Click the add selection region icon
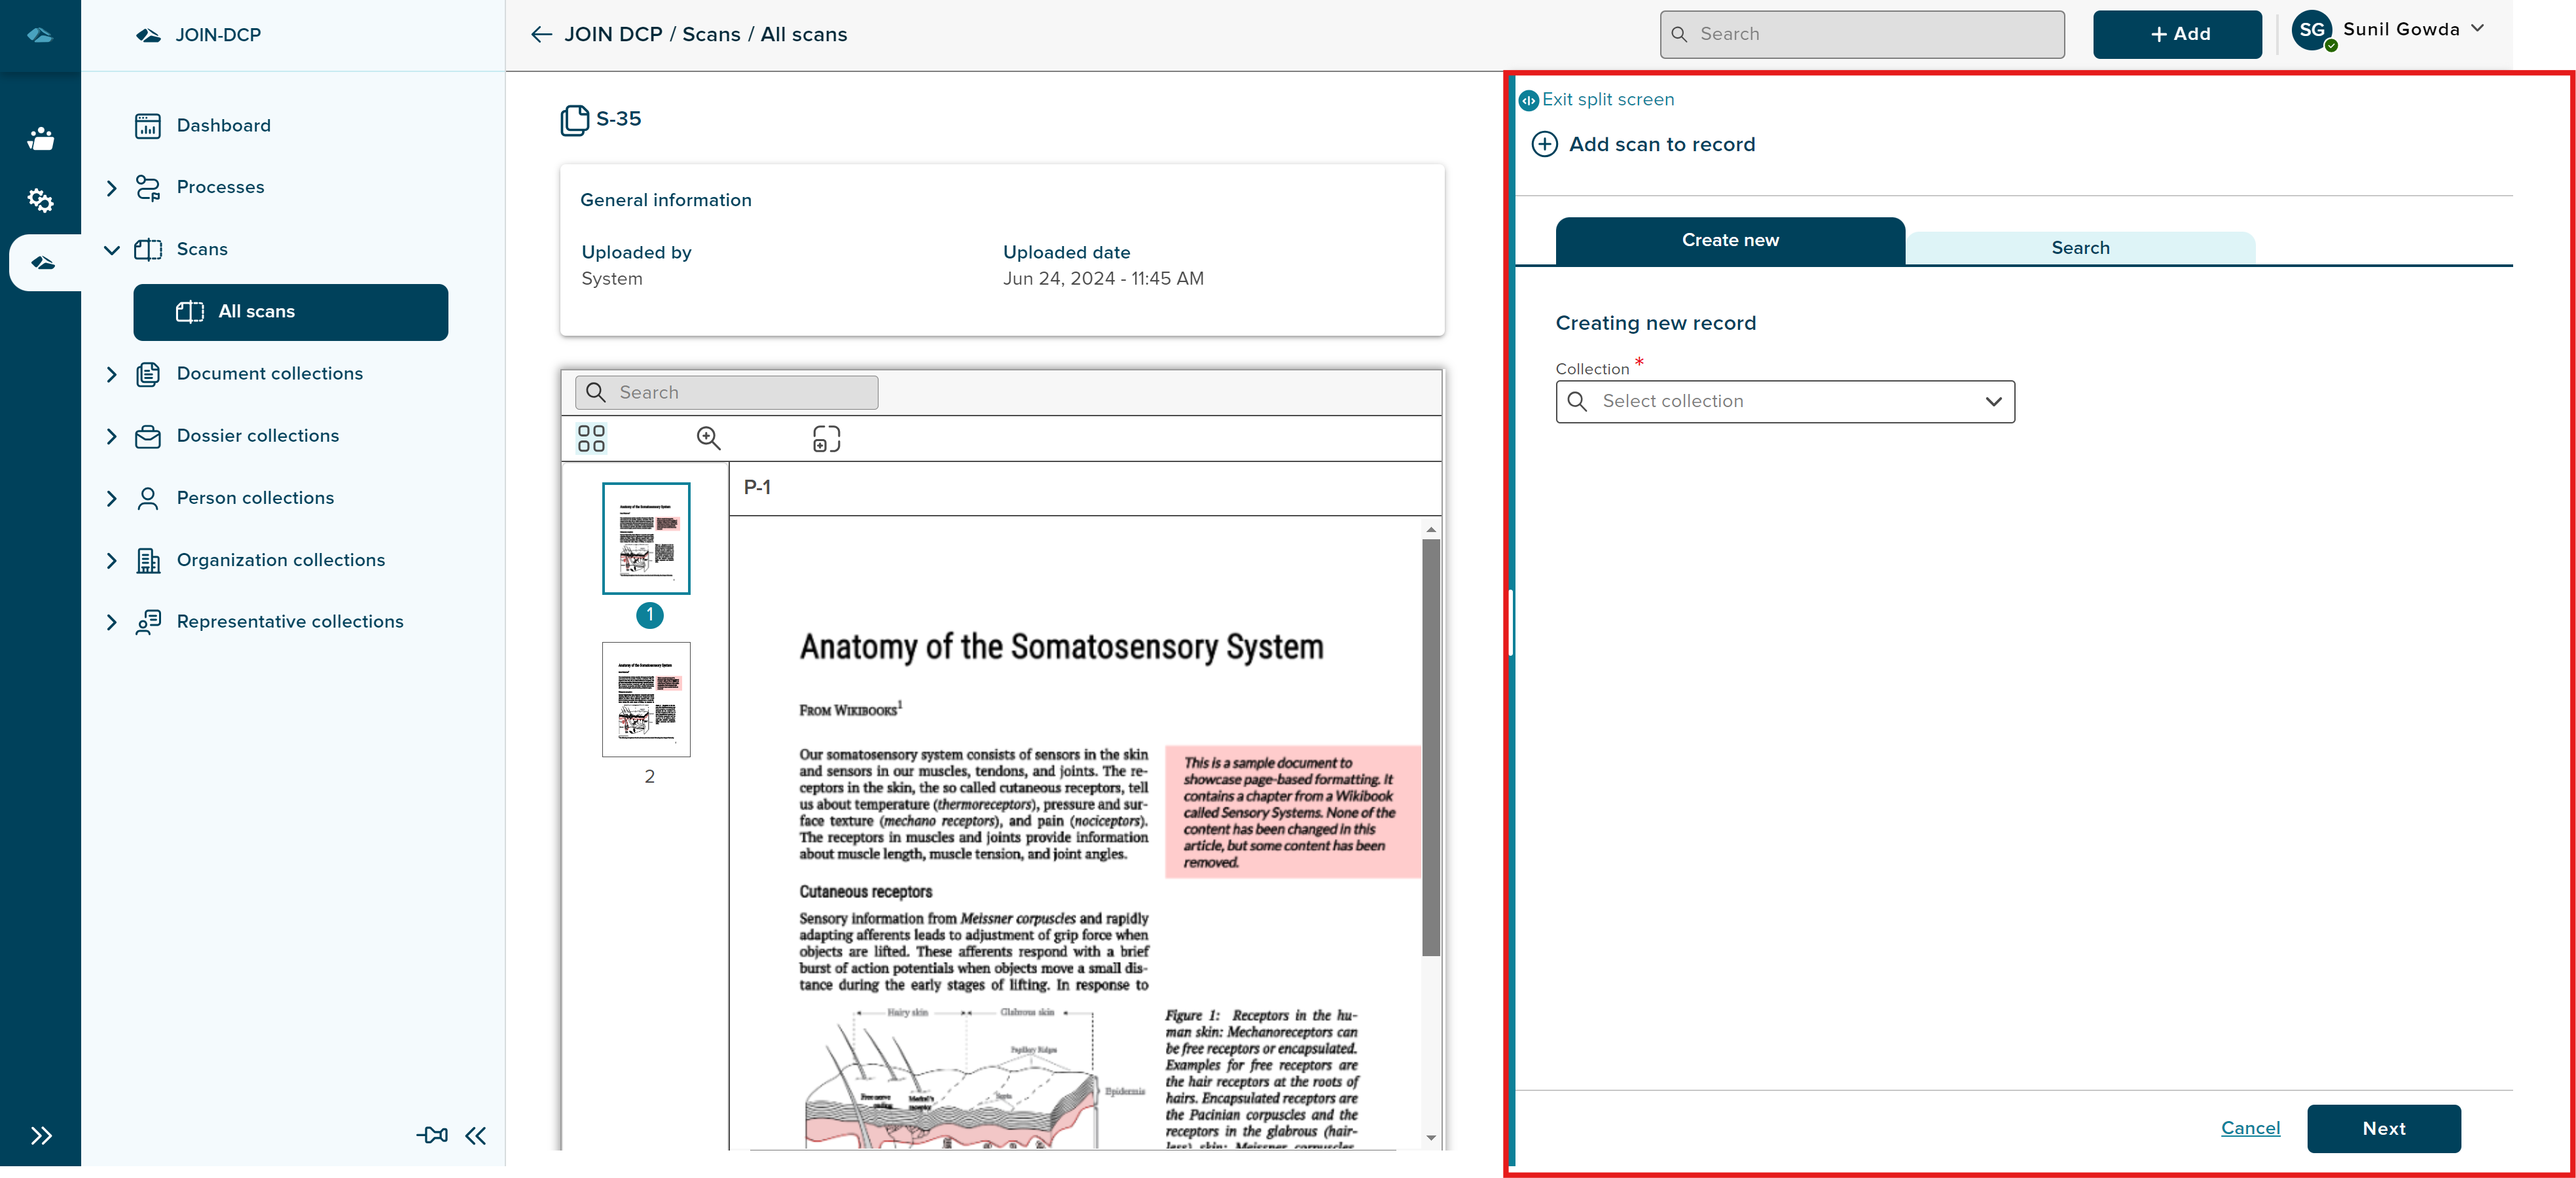2576x1178 pixels. pyautogui.click(x=826, y=438)
